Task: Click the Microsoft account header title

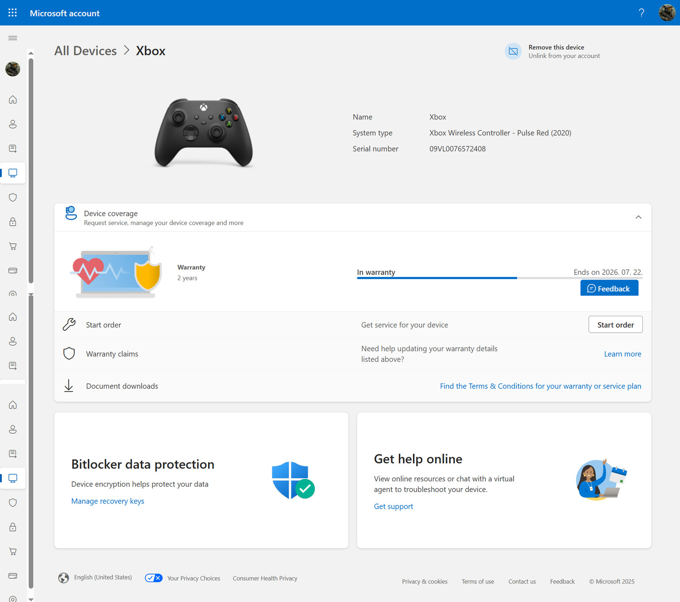Action: tap(65, 13)
